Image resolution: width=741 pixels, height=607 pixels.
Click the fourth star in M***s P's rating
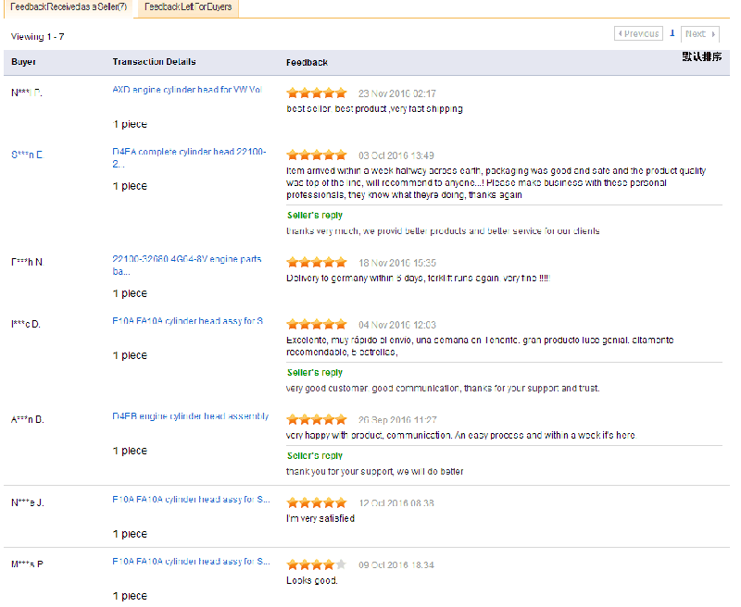click(327, 564)
